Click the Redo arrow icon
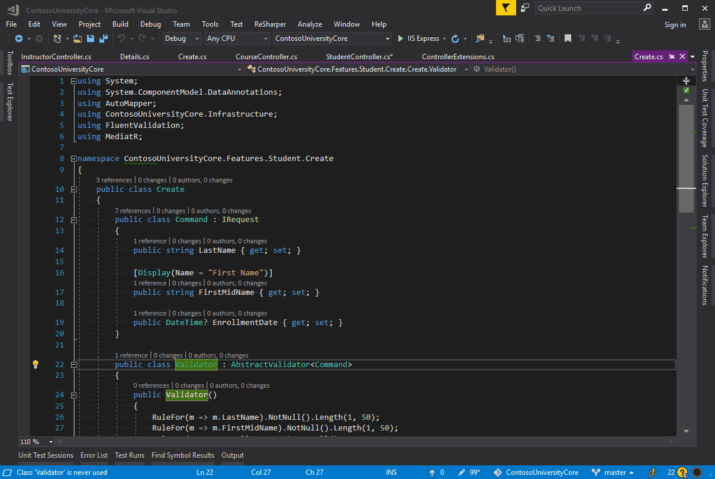715x479 pixels. tap(142, 38)
